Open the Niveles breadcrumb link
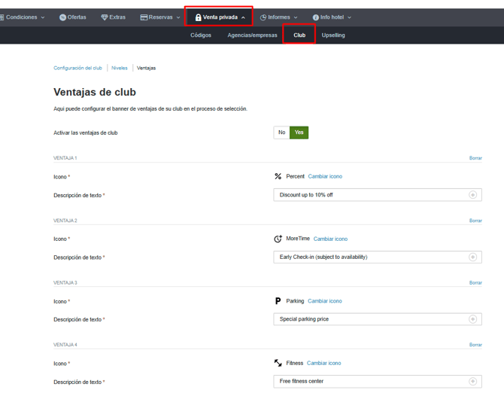The image size is (504, 402). pyautogui.click(x=120, y=68)
